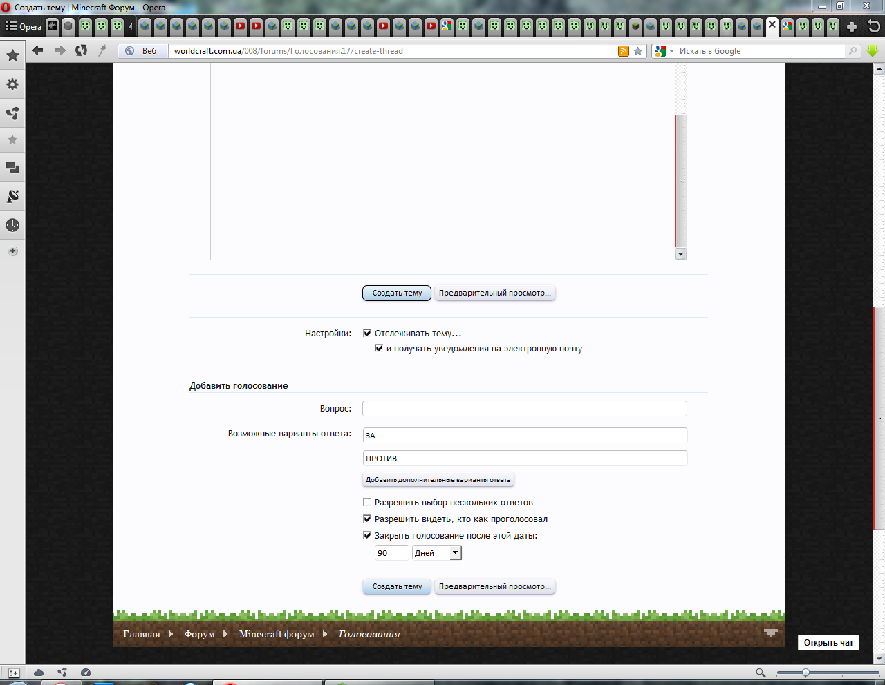Open the chat bubbles panel in sidebar
Screen dimensions: 885x685
coord(12,167)
